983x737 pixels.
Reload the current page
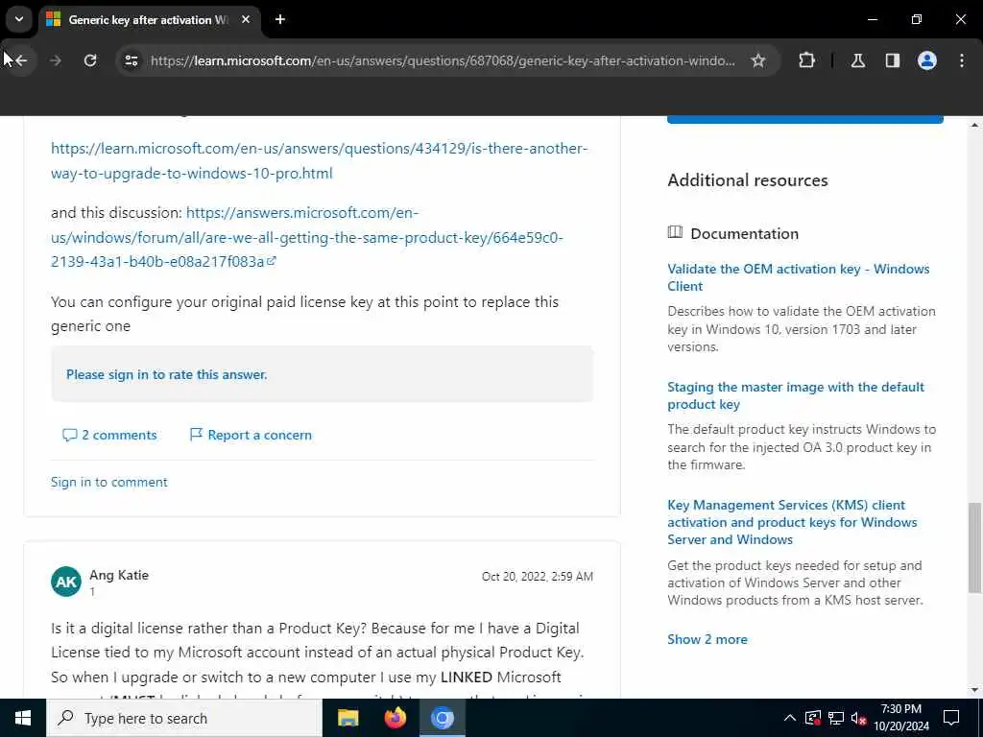[90, 60]
